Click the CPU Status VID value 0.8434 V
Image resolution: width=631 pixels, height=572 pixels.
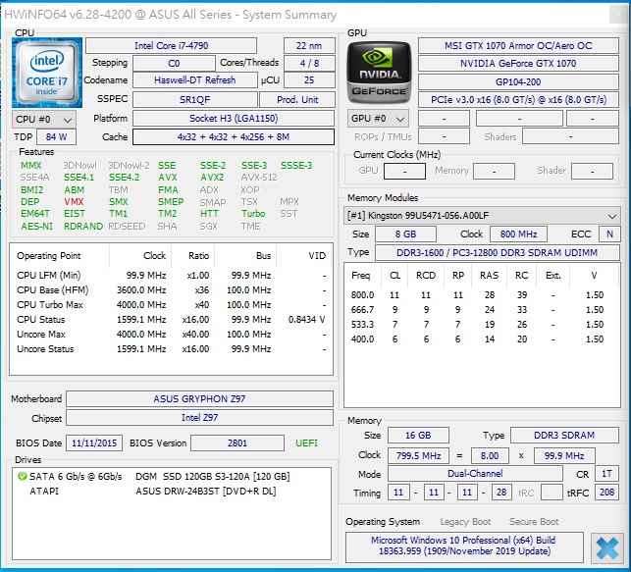(x=306, y=320)
